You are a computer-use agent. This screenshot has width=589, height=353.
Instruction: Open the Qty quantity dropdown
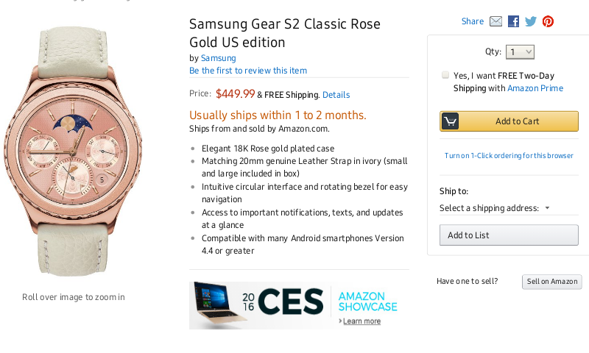[x=520, y=52]
